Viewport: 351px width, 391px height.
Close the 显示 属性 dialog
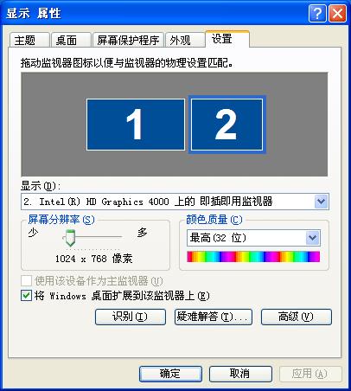click(x=337, y=13)
